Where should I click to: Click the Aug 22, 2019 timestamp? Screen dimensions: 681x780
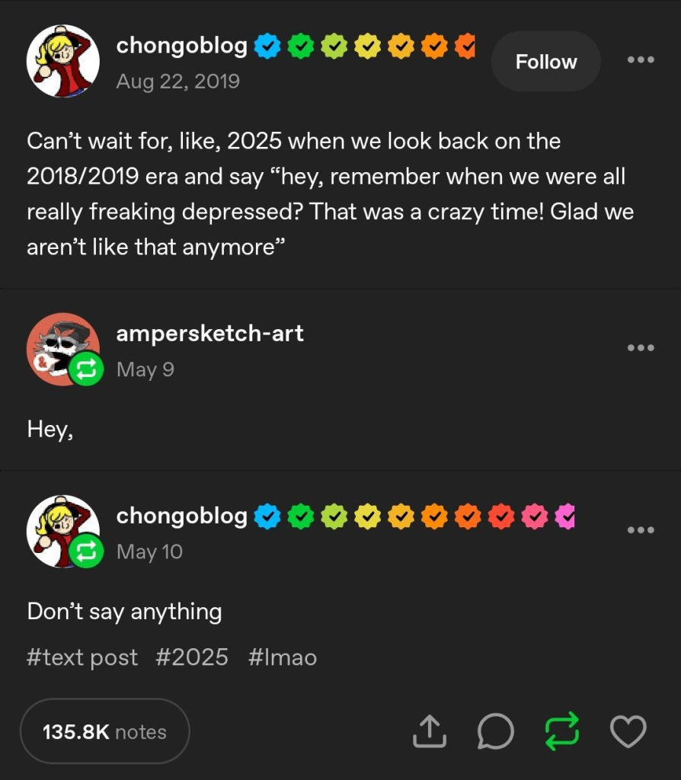[177, 82]
